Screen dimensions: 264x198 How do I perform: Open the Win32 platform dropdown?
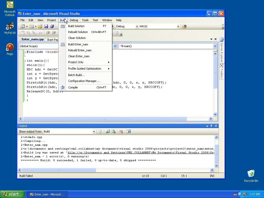point(178,27)
